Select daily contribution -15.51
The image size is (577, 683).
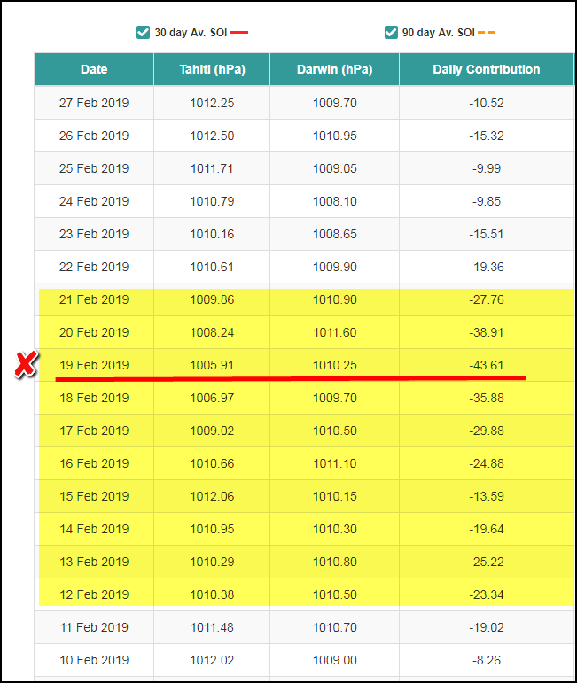487,234
